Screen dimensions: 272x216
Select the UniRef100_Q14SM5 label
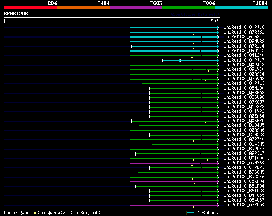pyautogui.click(x=244, y=144)
